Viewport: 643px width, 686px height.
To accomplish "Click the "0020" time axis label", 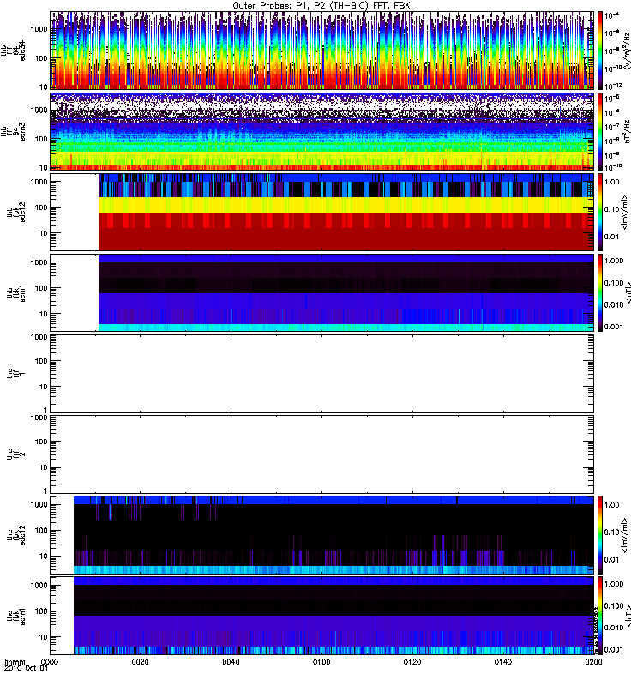I will coord(140,661).
